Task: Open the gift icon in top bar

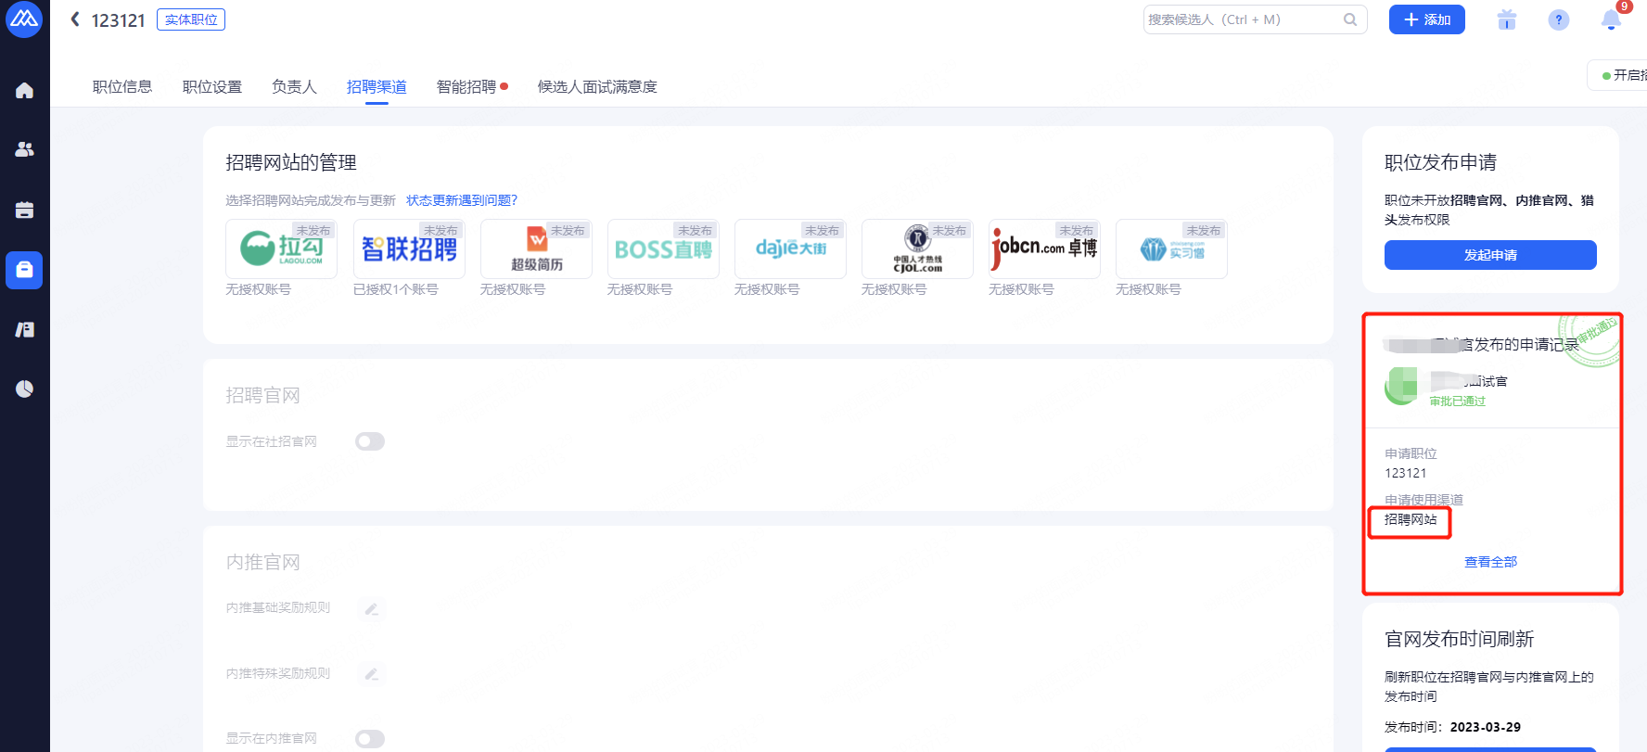Action: point(1507,19)
